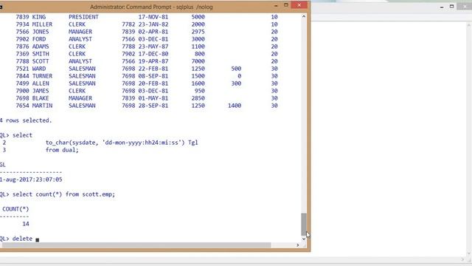
Task: Click the name BLAKE
Action: click(41, 98)
